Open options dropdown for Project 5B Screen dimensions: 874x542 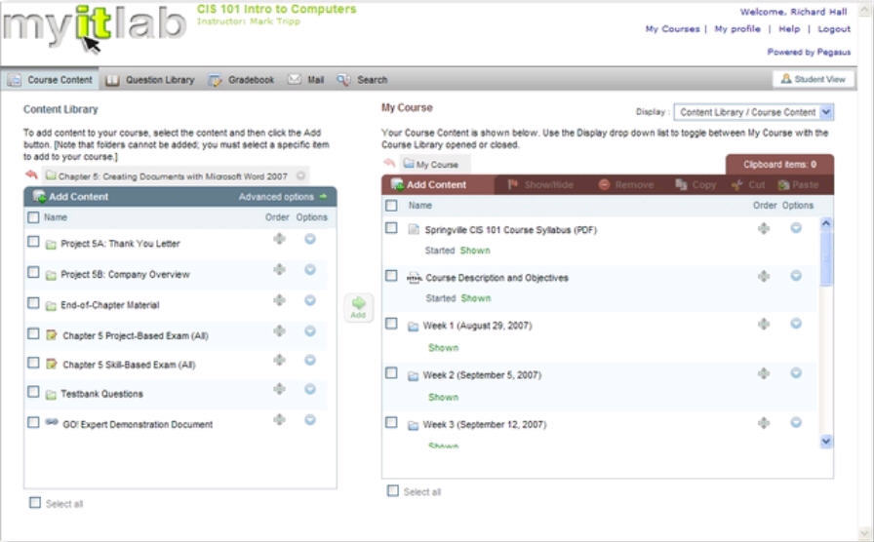click(310, 270)
